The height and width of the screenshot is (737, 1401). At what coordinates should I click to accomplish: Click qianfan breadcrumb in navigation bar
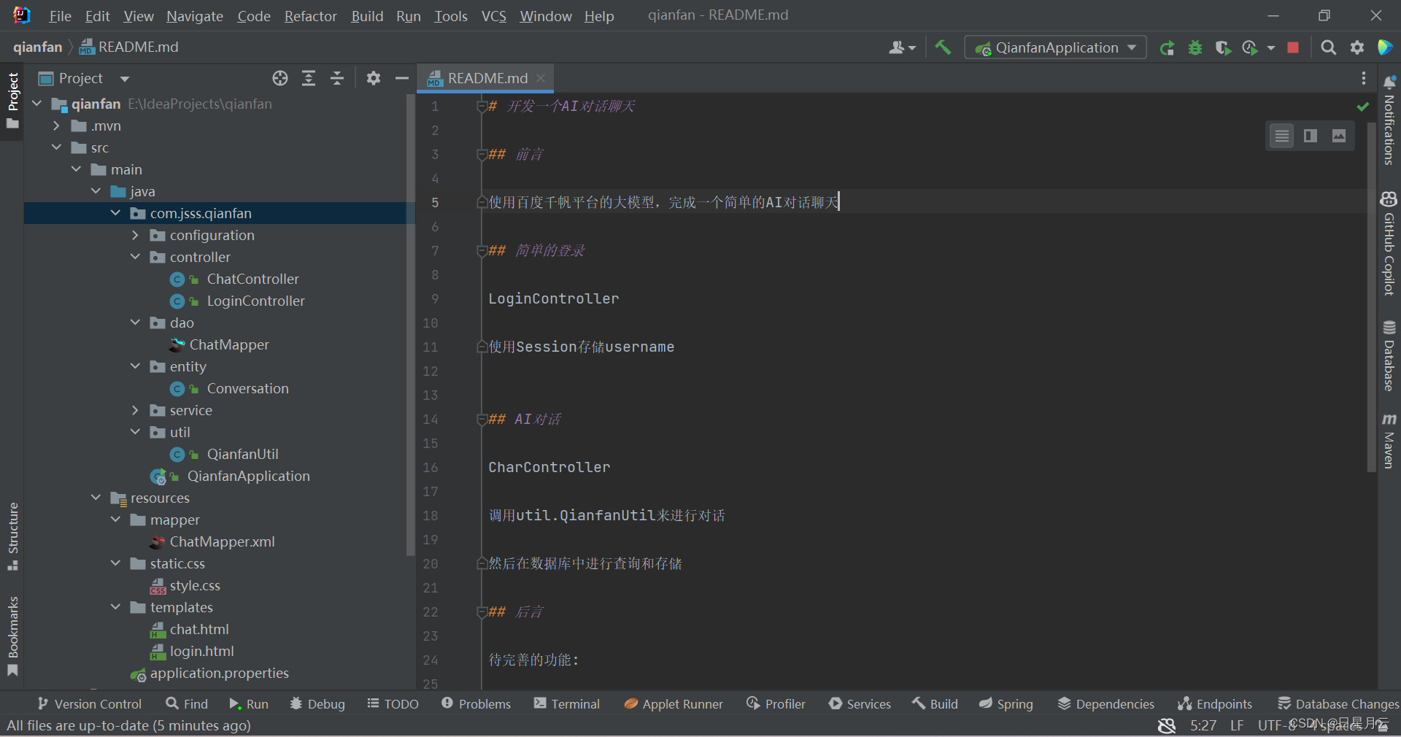(38, 47)
